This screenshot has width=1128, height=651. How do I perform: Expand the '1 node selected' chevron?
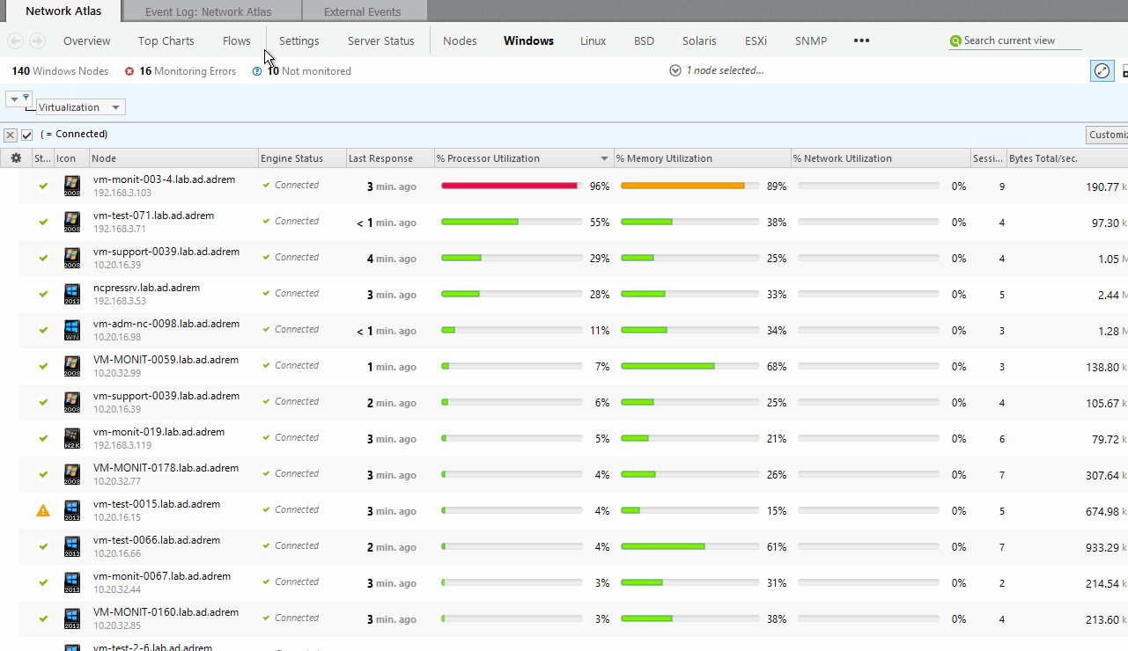675,70
